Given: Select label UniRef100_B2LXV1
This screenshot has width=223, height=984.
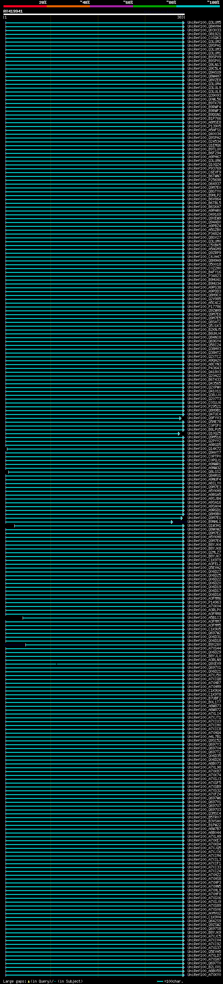Looking at the screenshot, I should click(204, 967).
